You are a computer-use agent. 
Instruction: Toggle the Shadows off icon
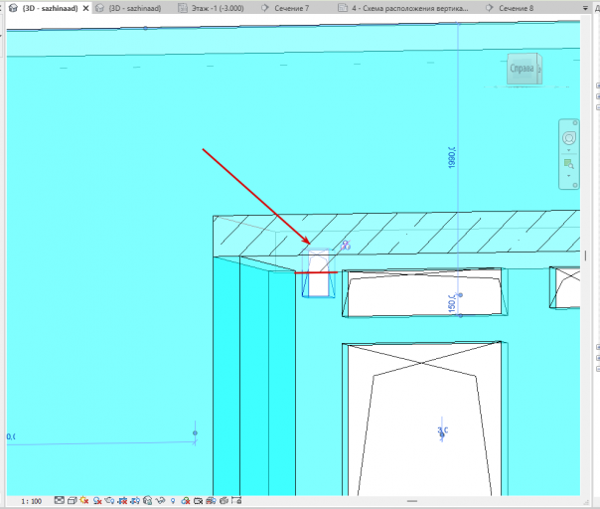[x=97, y=501]
